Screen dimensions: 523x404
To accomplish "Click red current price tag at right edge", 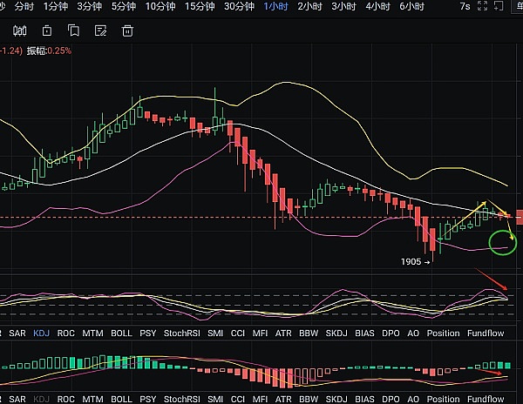I will point(519,217).
